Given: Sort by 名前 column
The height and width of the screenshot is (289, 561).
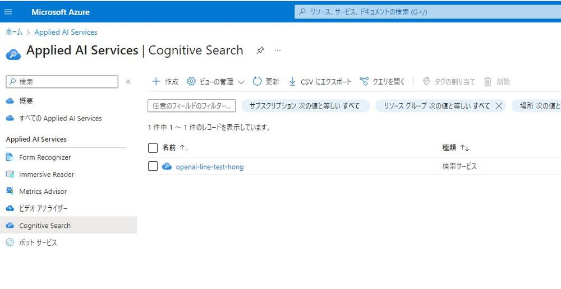Looking at the screenshot, I should pyautogui.click(x=175, y=147).
